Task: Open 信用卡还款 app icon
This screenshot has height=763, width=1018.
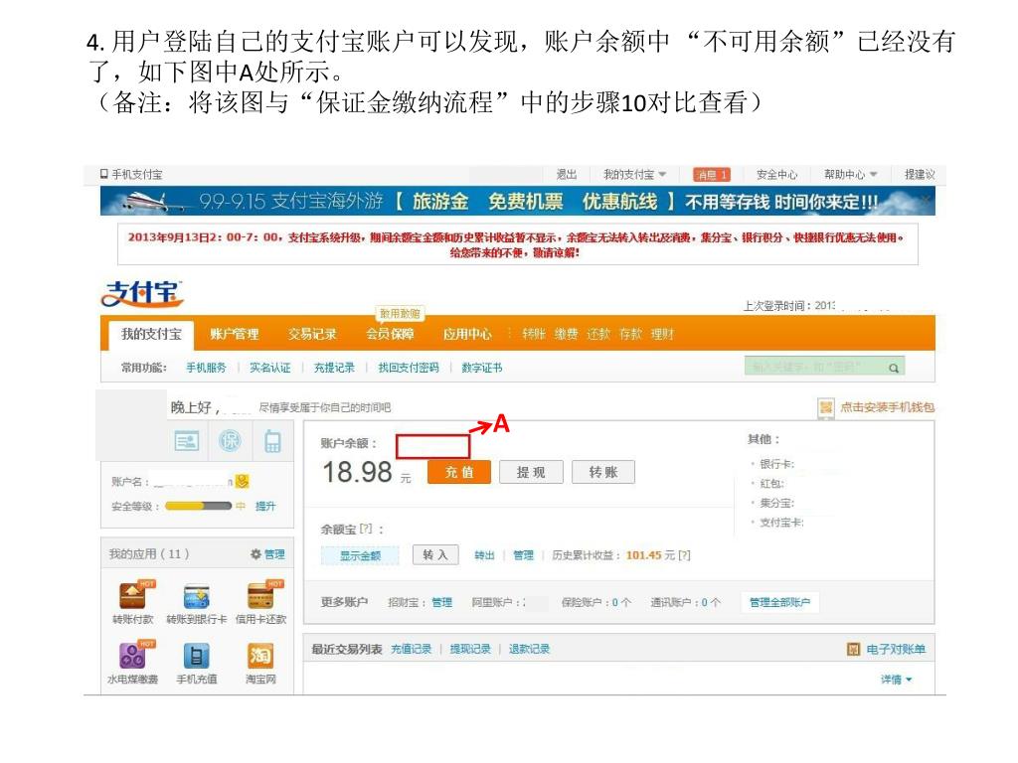Action: coord(260,596)
